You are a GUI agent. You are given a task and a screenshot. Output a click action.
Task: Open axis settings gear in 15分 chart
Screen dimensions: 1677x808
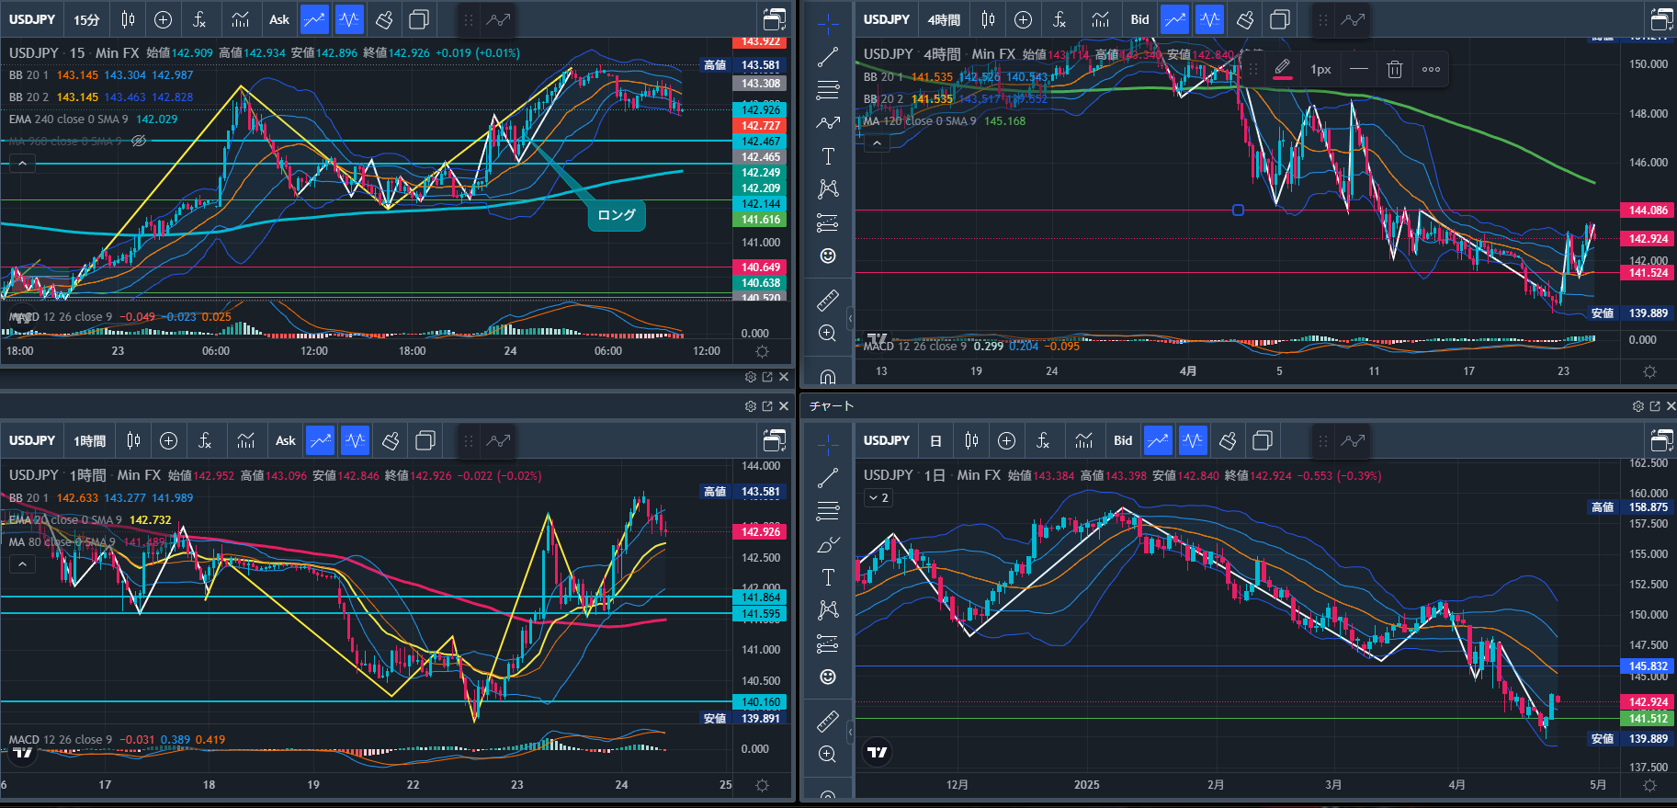coord(762,351)
